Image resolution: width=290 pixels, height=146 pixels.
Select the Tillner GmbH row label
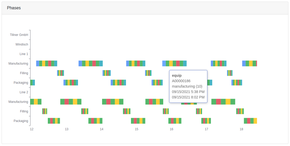tap(19, 35)
